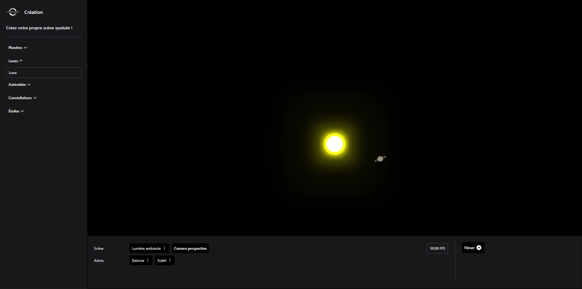The height and width of the screenshot is (289, 582).
Task: Collapse the Lunes section
Action: click(15, 60)
